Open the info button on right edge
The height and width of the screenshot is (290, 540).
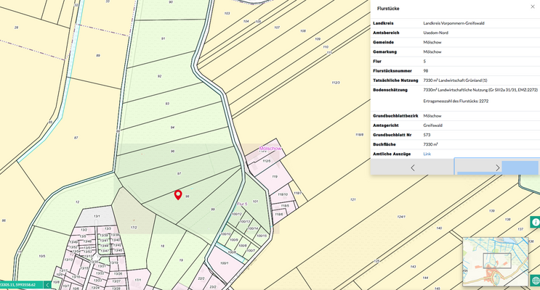click(534, 223)
